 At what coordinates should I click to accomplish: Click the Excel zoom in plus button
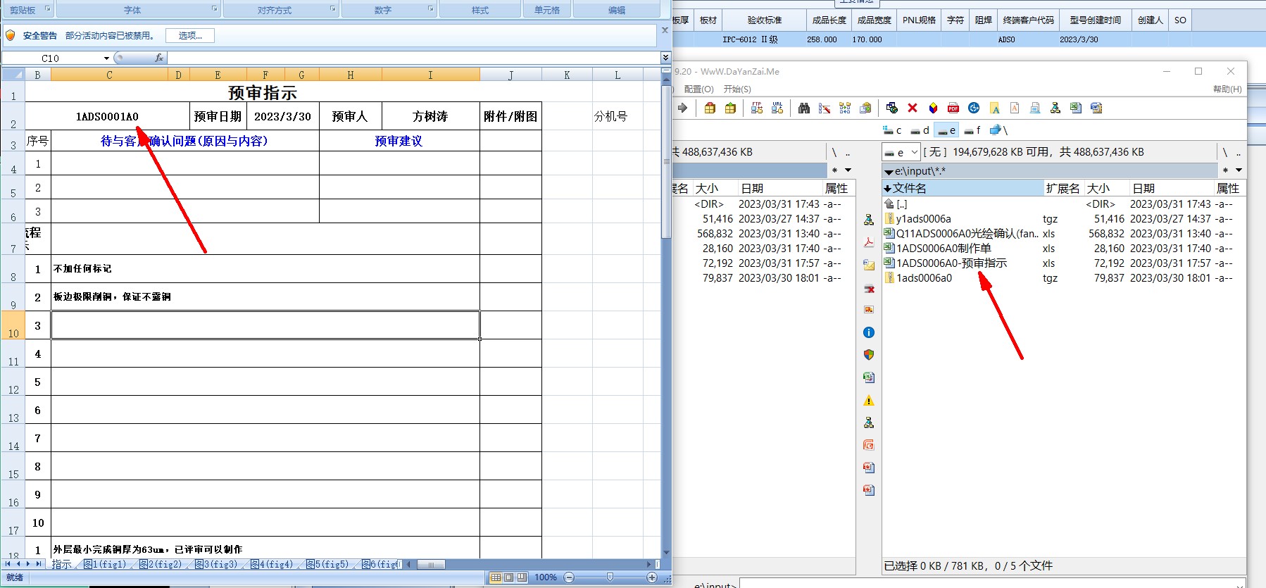(x=652, y=577)
